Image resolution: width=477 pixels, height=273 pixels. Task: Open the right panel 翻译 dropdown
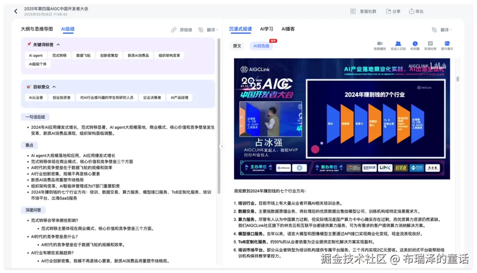pyautogui.click(x=446, y=30)
